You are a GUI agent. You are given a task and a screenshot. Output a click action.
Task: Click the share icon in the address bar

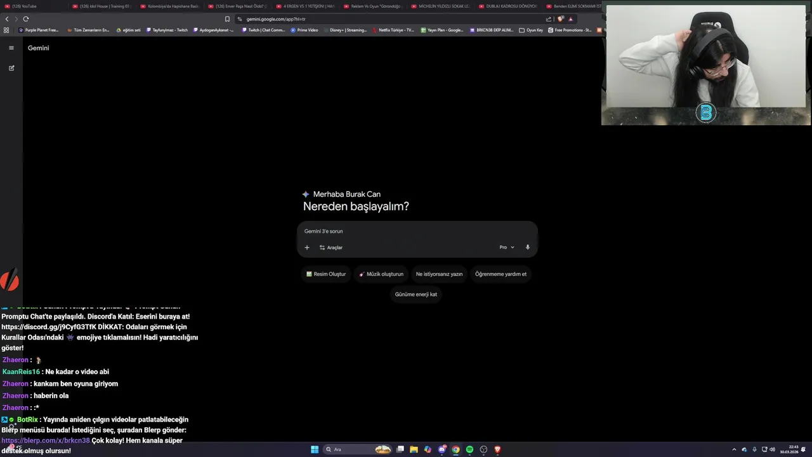coord(549,19)
